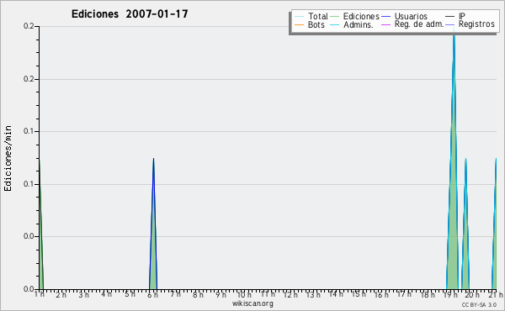Click the '5 h' axis label
505x311 pixels.
pos(130,294)
